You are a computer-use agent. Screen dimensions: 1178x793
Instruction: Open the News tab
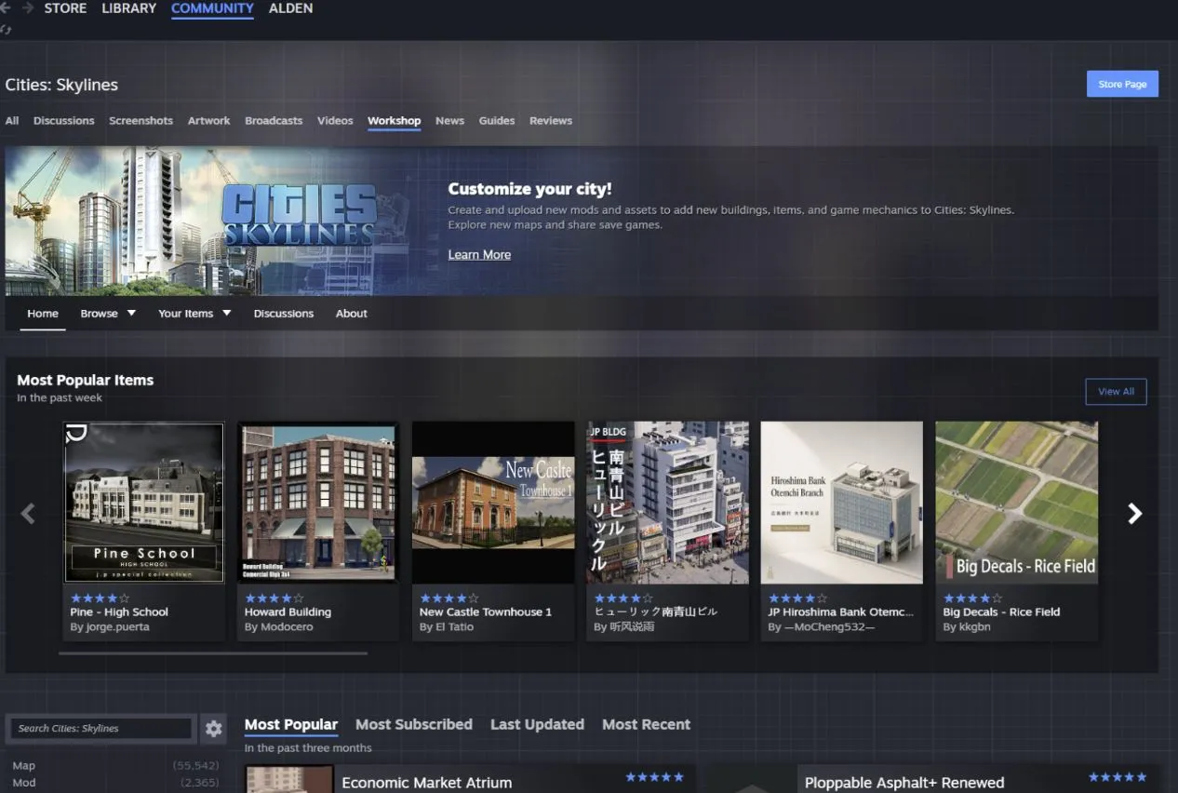tap(449, 121)
